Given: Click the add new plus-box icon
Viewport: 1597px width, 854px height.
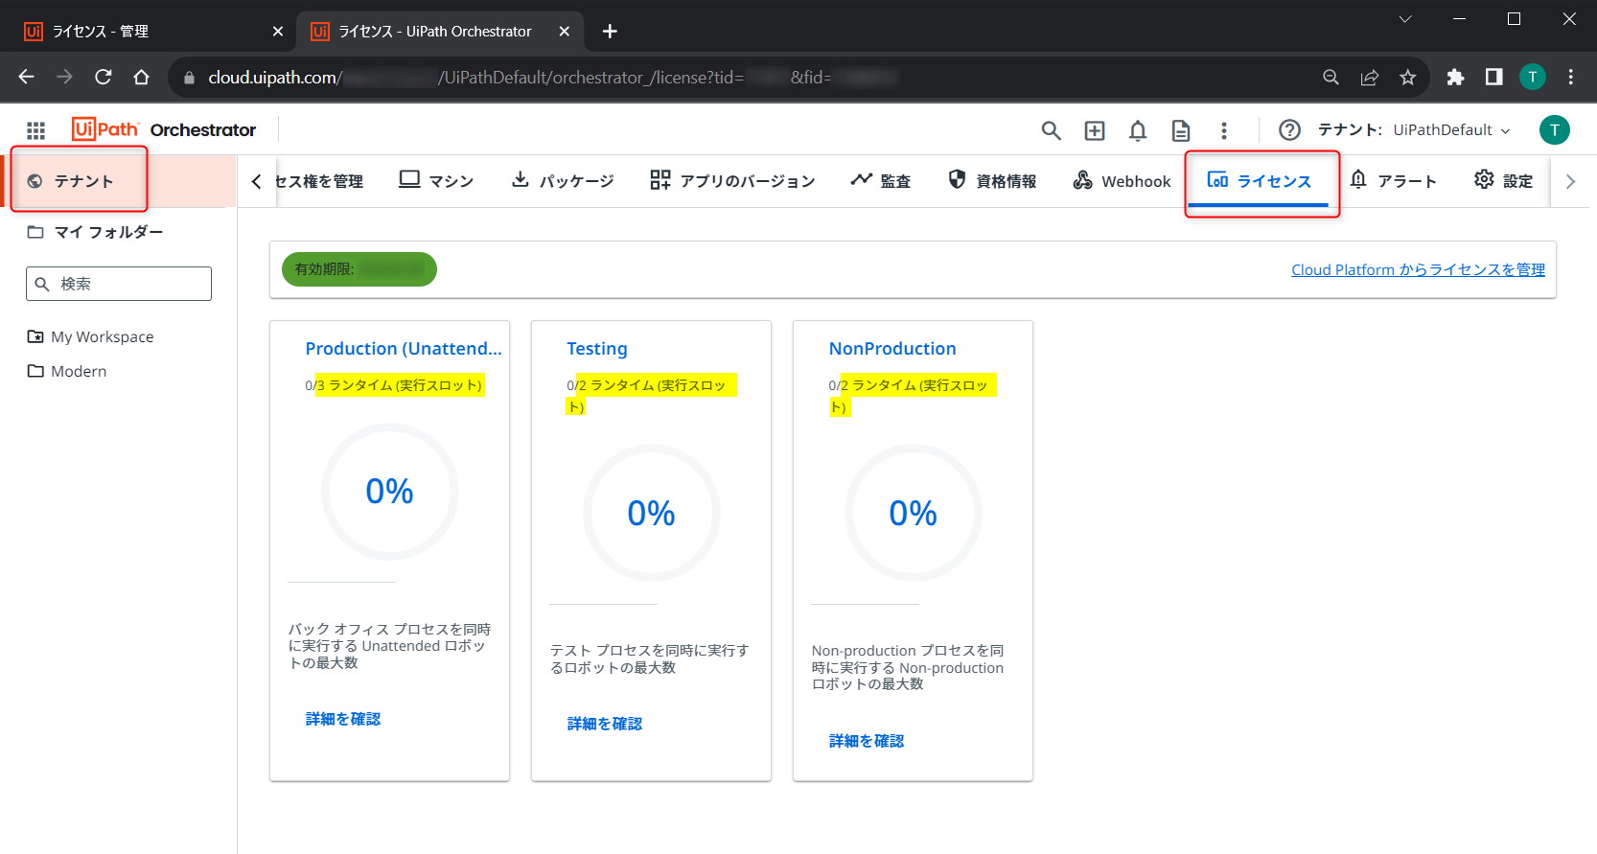Looking at the screenshot, I should point(1095,130).
